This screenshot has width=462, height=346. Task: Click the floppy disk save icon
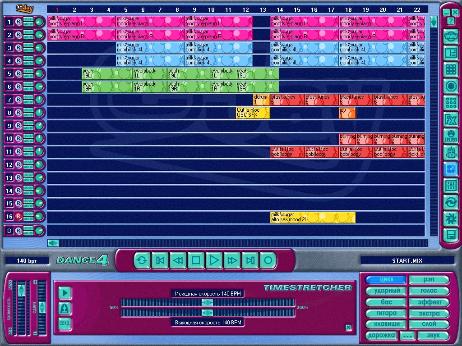point(450,234)
